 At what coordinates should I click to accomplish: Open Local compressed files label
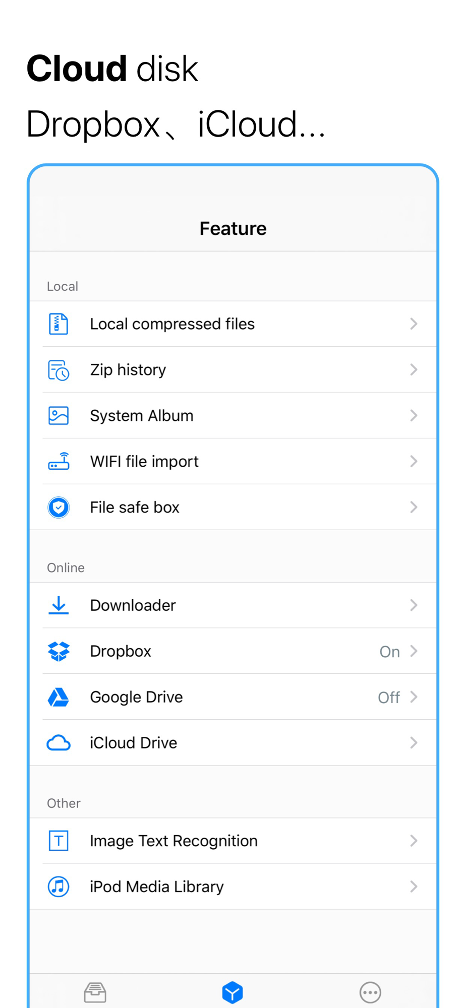click(172, 324)
